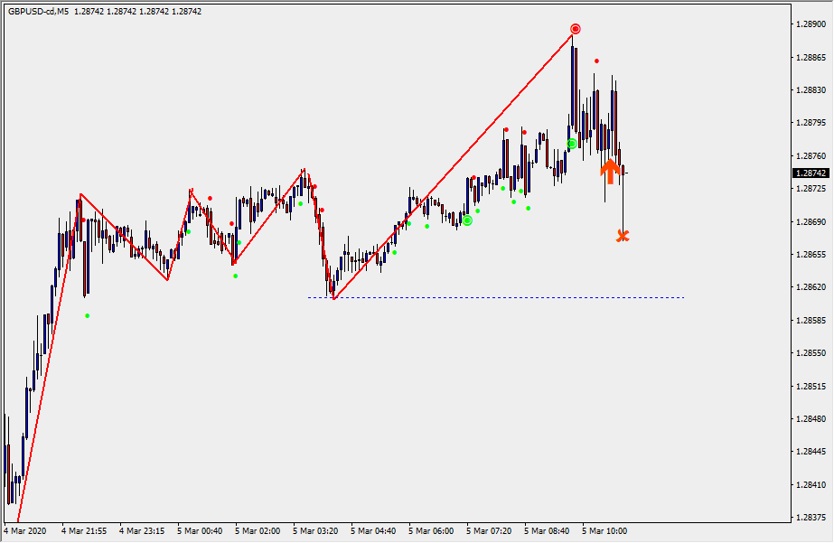Click the lone green dot at bottom left
The width and height of the screenshot is (834, 543).
(88, 315)
